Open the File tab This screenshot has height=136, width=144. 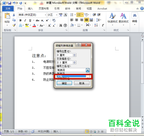coord(8,9)
